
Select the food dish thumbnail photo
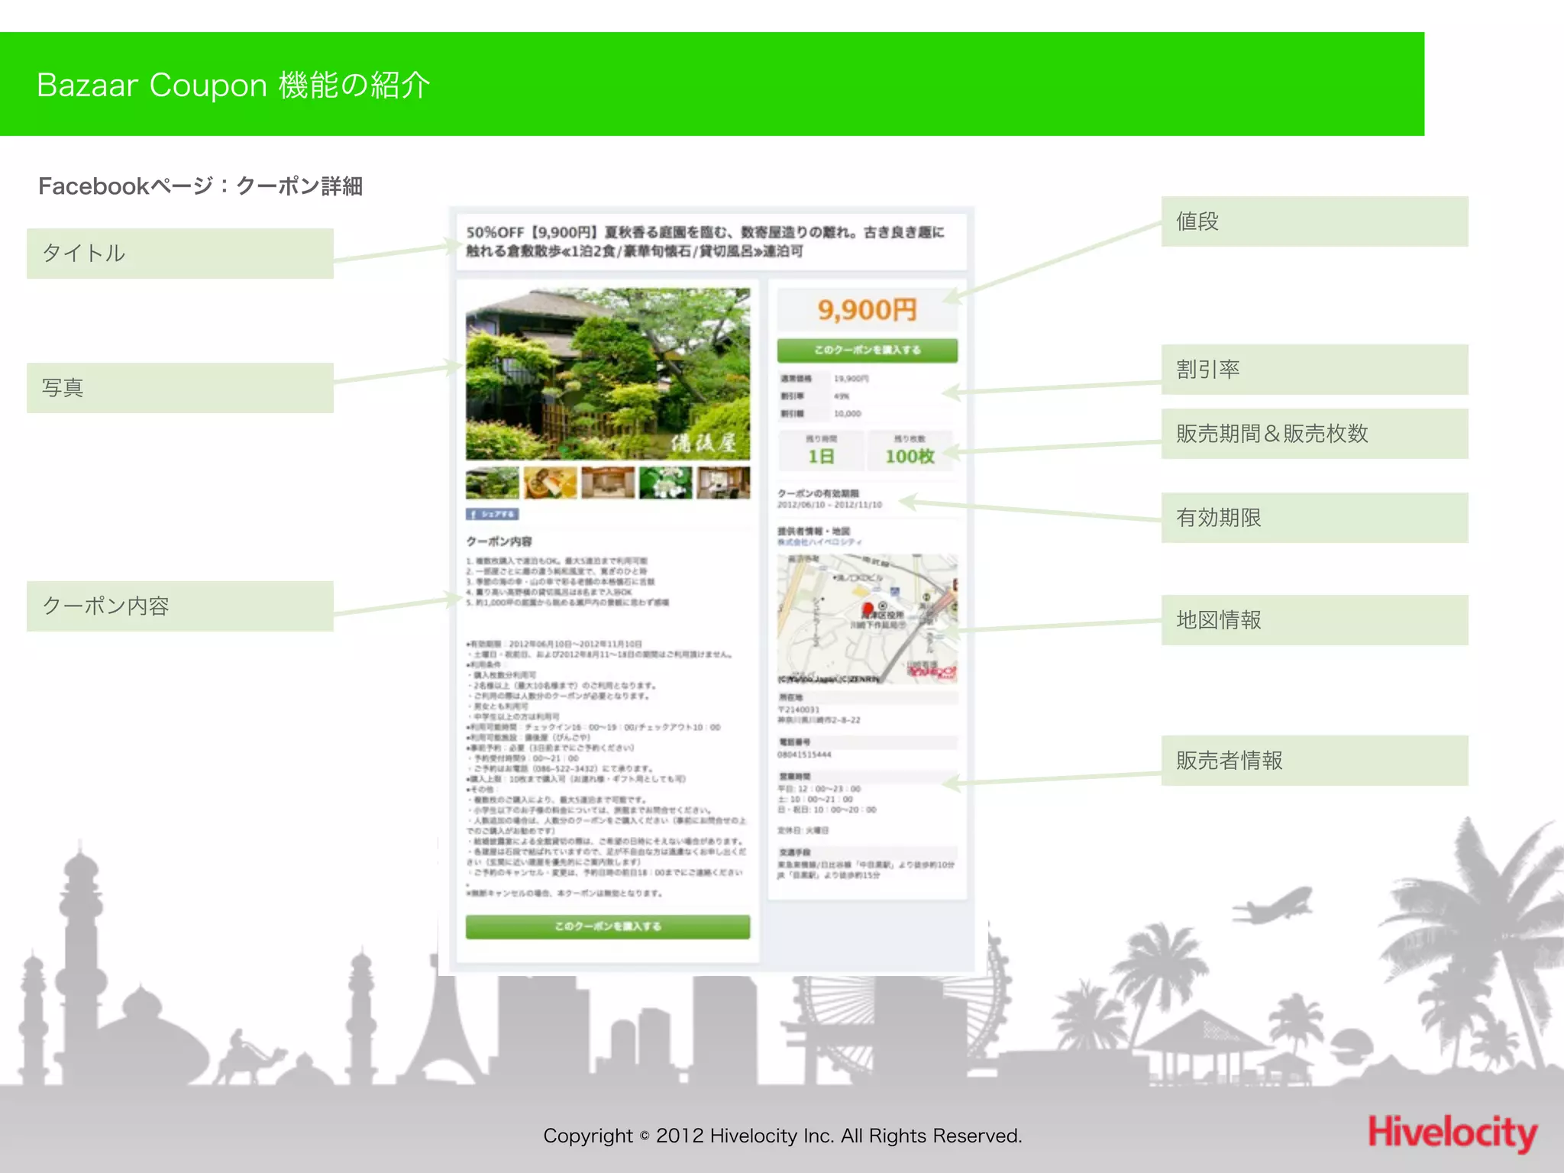coord(551,483)
